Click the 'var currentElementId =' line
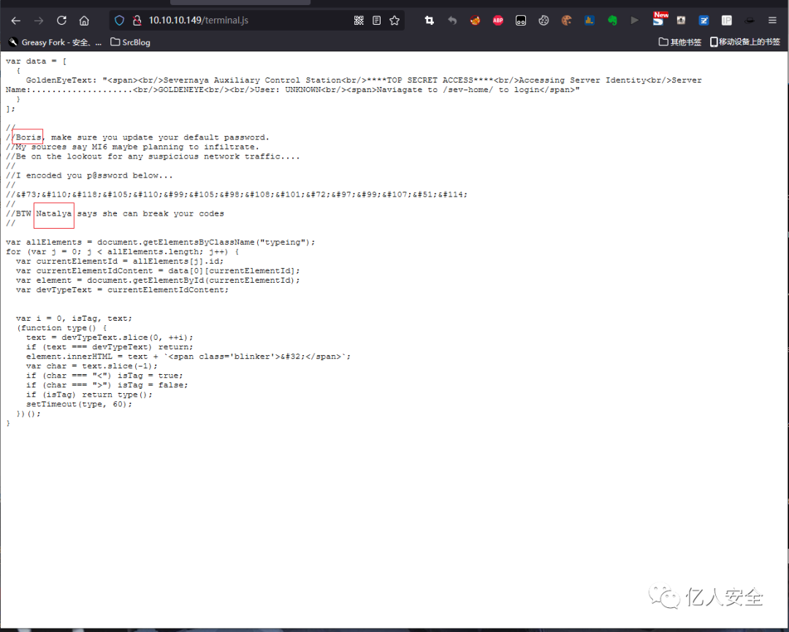Viewport: 789px width, 632px height. coord(120,262)
